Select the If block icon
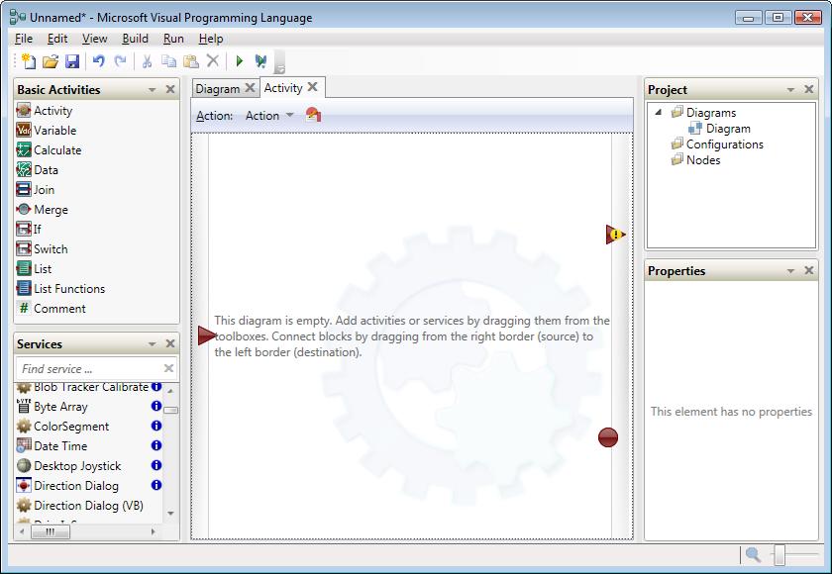Image resolution: width=832 pixels, height=574 pixels. point(24,230)
